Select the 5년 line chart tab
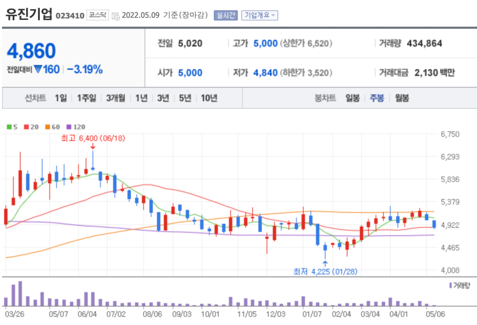Viewport: 477px width, 325px height. [185, 98]
